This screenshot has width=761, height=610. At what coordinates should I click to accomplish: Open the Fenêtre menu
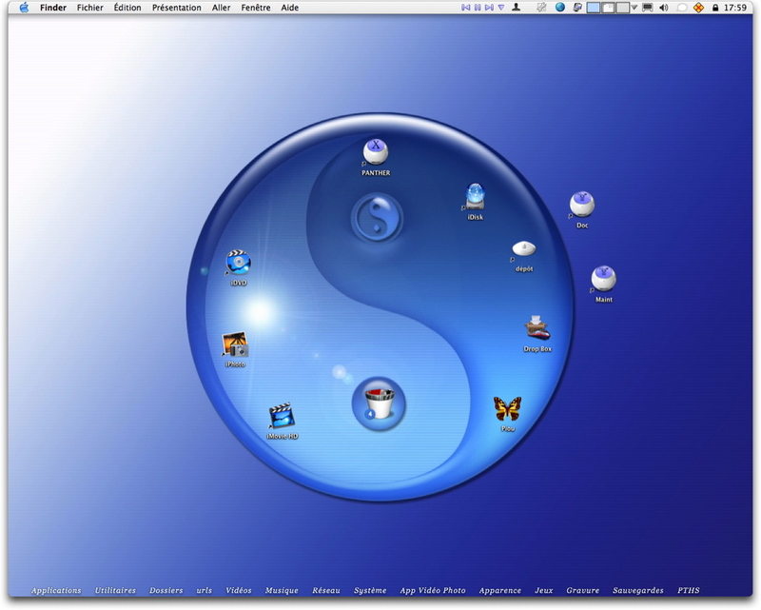(x=256, y=8)
